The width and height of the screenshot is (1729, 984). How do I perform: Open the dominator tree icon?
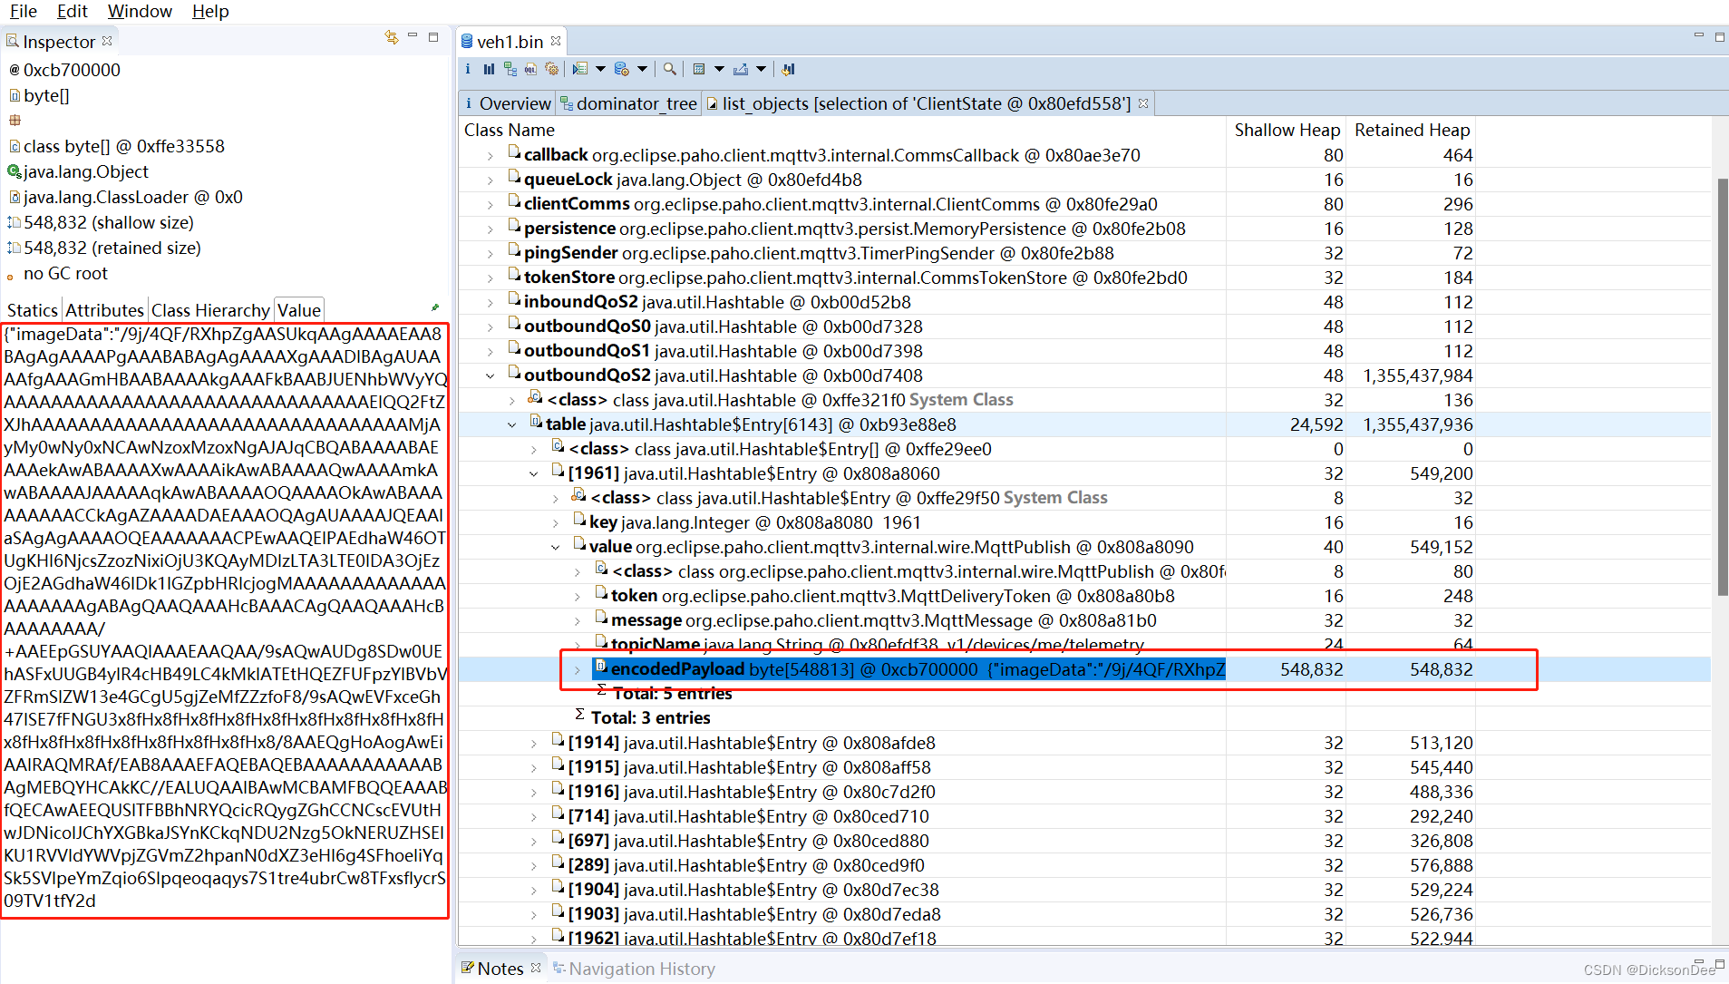[x=510, y=69]
